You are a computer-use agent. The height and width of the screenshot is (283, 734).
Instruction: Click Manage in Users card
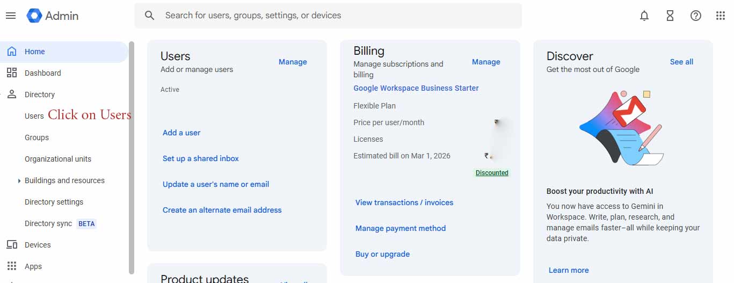click(x=293, y=62)
